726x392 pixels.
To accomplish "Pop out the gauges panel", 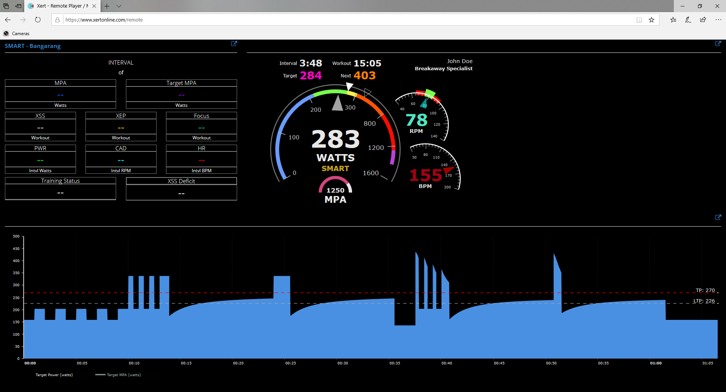I will coord(718,44).
